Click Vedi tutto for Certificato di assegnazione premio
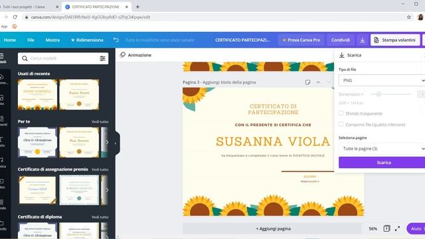The width and height of the screenshot is (425, 239). 100,169
